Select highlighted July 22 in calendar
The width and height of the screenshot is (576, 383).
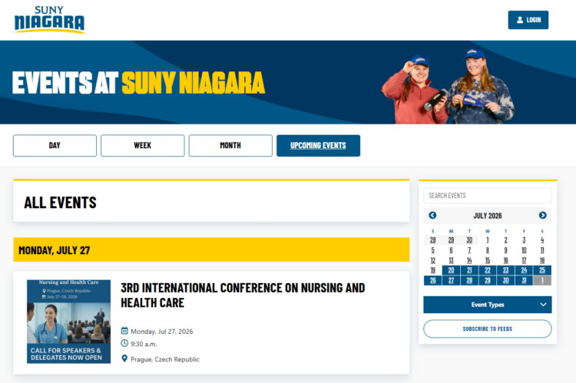point(488,270)
